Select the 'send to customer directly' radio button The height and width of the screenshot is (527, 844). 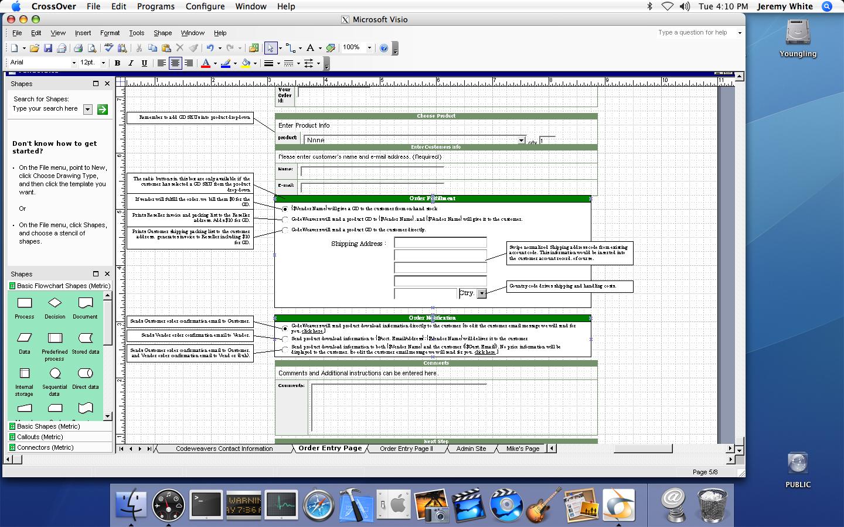click(x=285, y=230)
